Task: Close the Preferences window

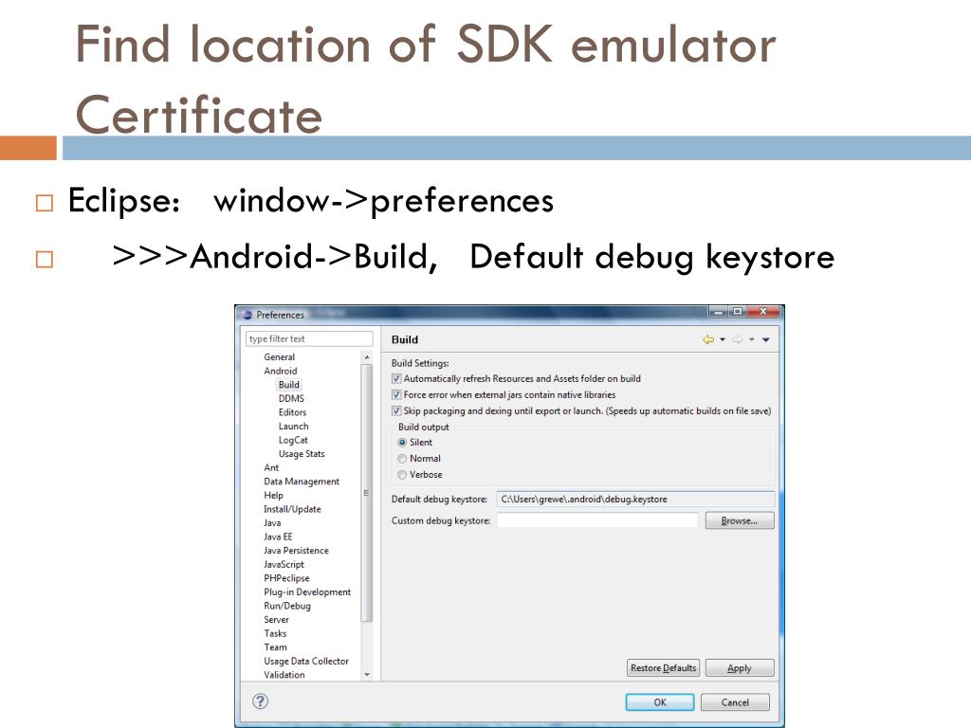Action: [x=763, y=312]
